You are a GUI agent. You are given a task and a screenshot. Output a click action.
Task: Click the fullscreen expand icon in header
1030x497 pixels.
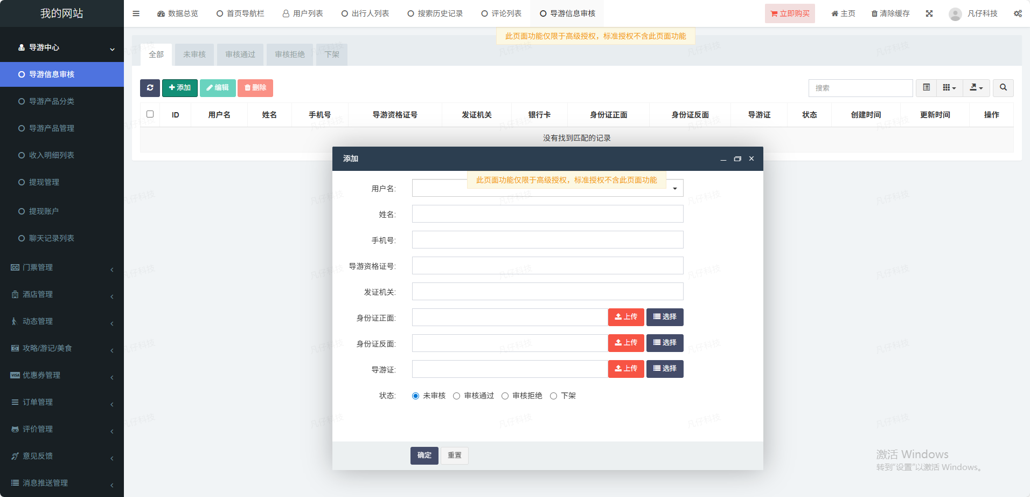pyautogui.click(x=929, y=13)
